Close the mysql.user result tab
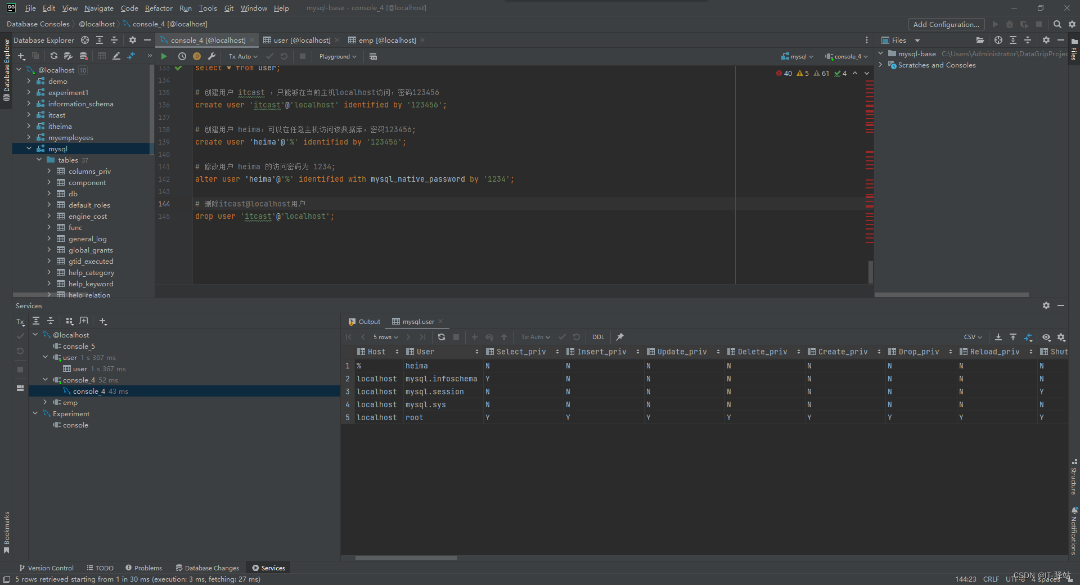1080x585 pixels. (440, 322)
